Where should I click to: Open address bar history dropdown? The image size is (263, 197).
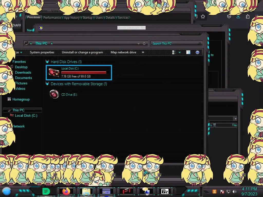[138, 44]
